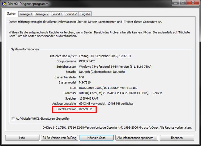Screen dimensions: 201x146
Task: Click the DxDiag 6.01.7601.17514 copyright line
Action: point(117,127)
